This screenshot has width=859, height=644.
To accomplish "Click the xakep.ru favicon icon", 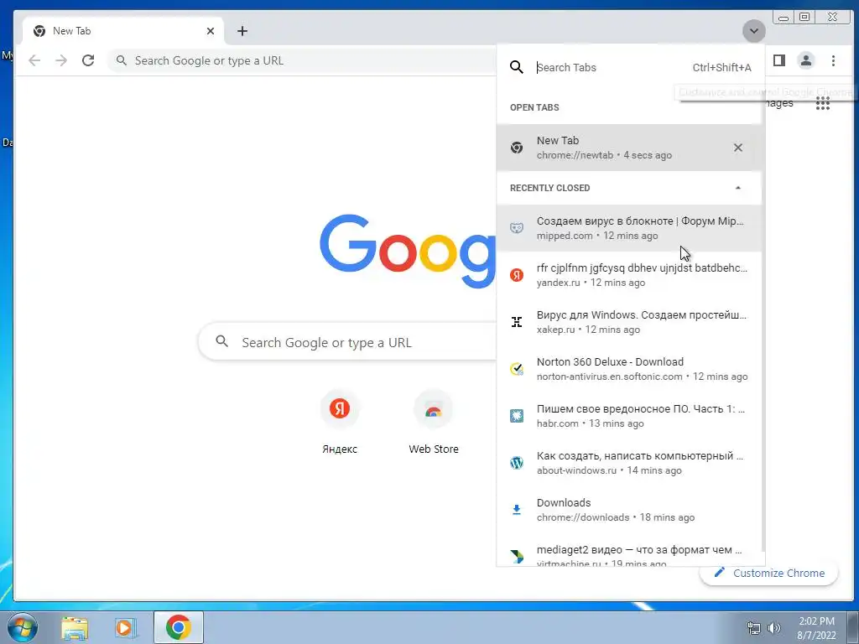I will [517, 322].
